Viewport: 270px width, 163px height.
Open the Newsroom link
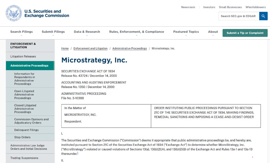pyautogui.click(x=188, y=7)
